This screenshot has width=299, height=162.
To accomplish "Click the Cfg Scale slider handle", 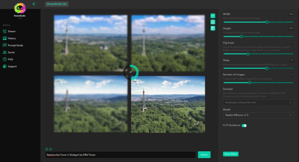I will click(248, 54).
